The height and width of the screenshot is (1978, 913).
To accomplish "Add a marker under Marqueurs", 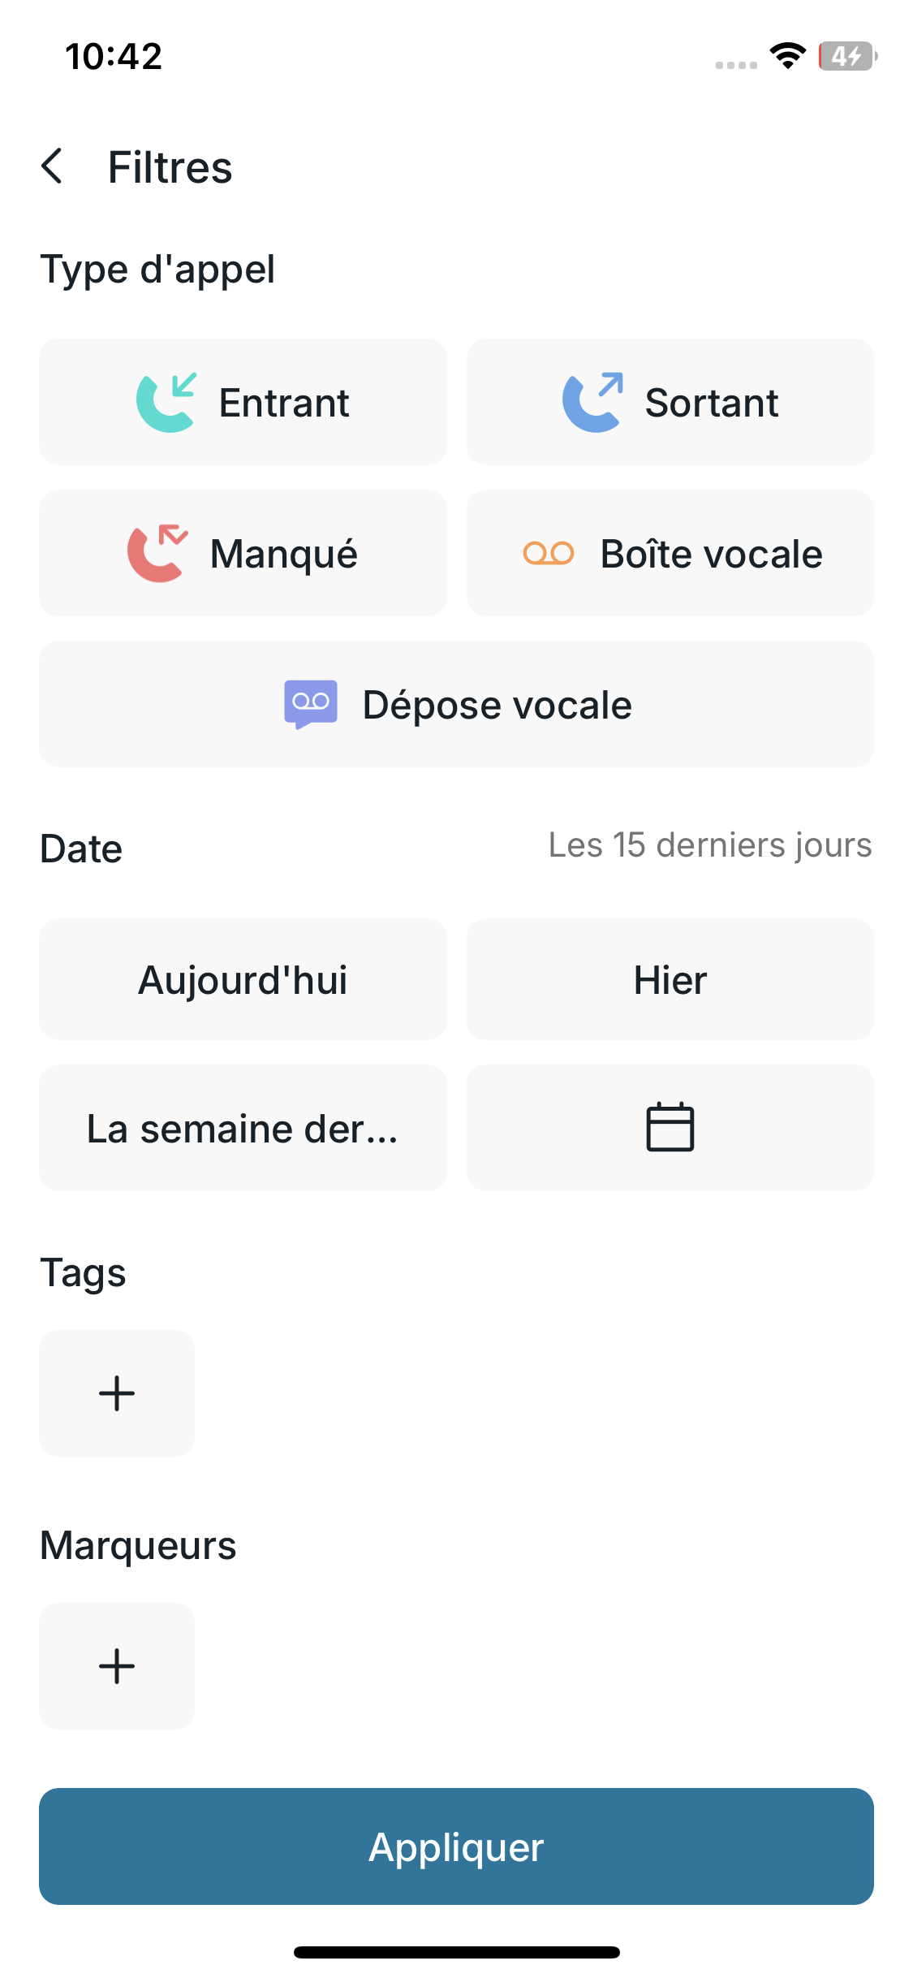I will (x=117, y=1665).
